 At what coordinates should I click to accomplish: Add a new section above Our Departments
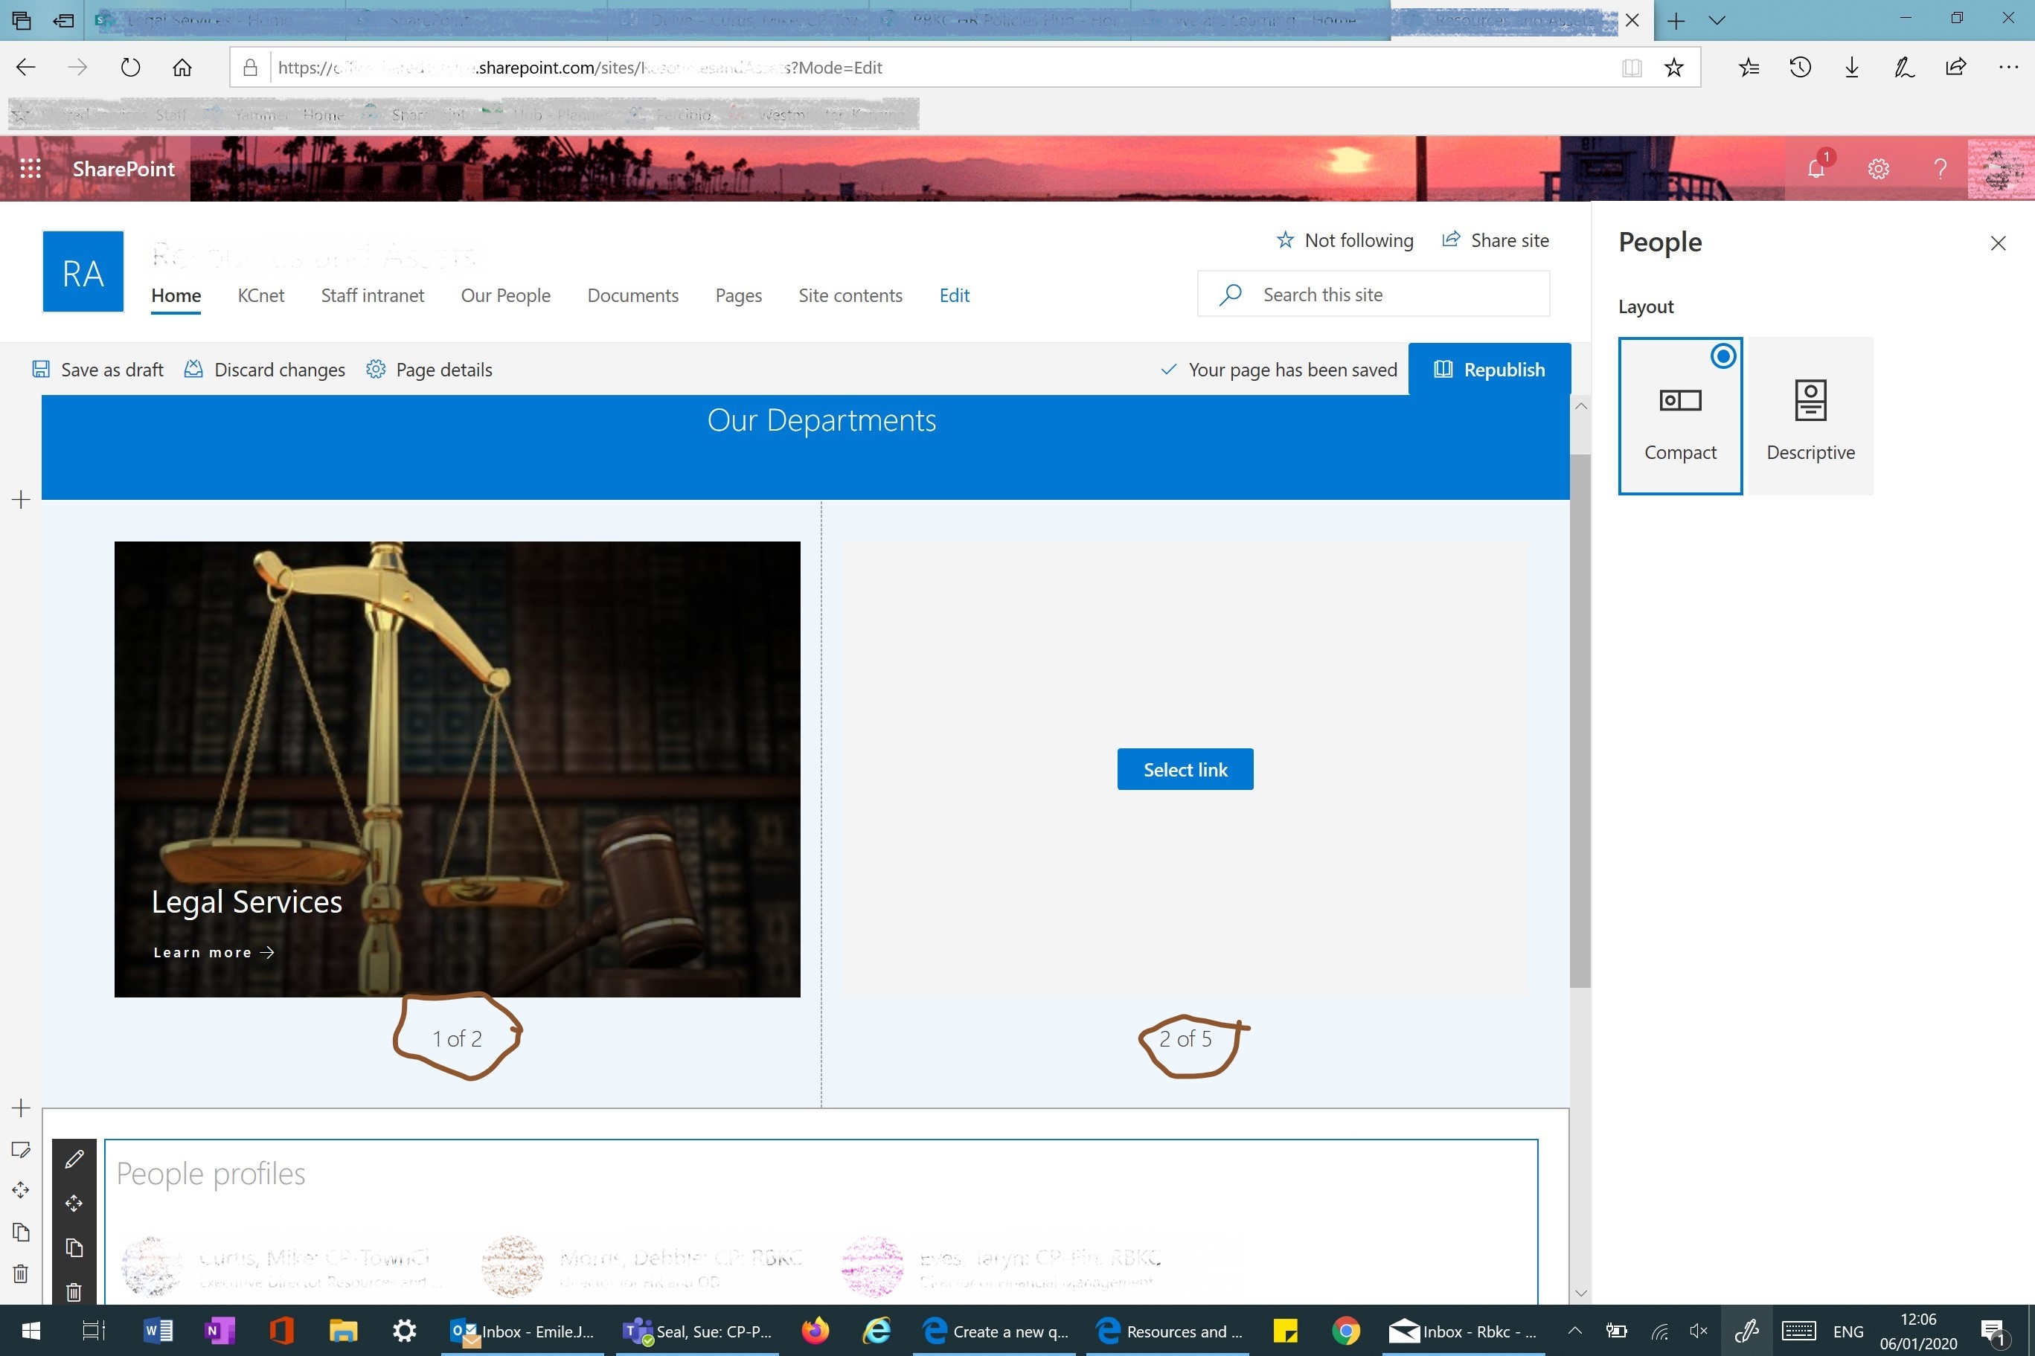click(22, 500)
